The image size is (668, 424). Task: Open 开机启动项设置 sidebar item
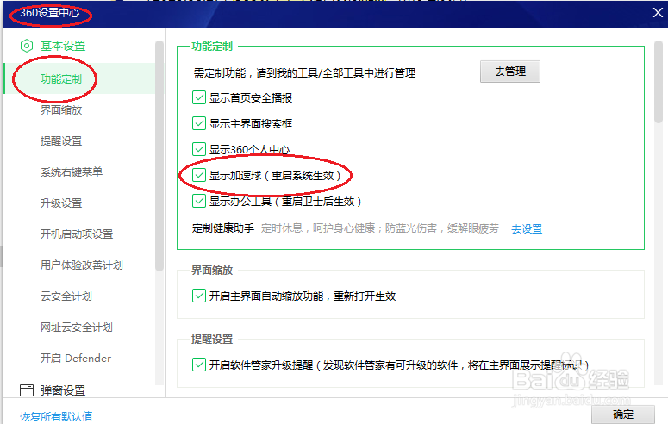pyautogui.click(x=77, y=234)
